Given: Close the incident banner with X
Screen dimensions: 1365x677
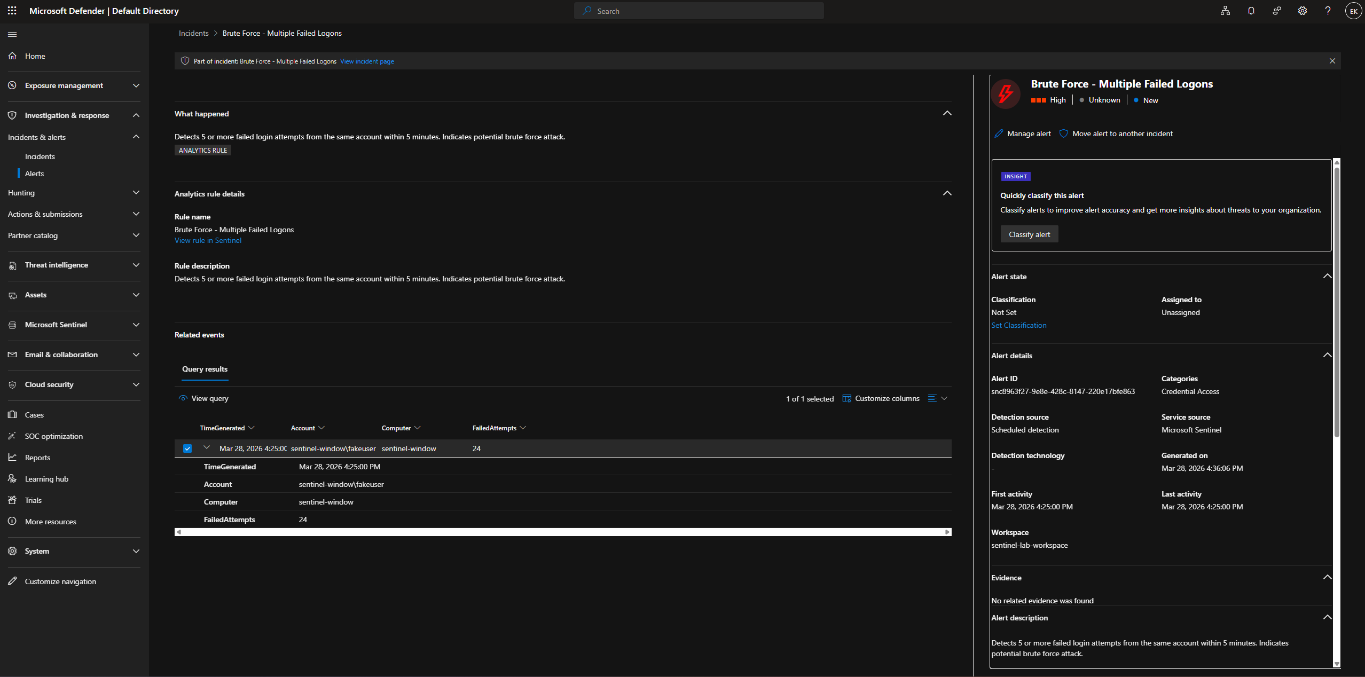Looking at the screenshot, I should (x=1332, y=61).
